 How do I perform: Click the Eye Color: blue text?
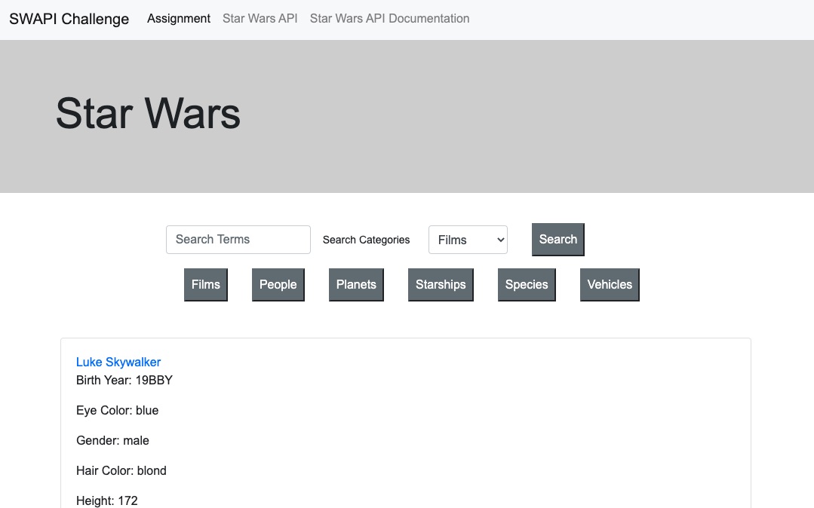117,410
